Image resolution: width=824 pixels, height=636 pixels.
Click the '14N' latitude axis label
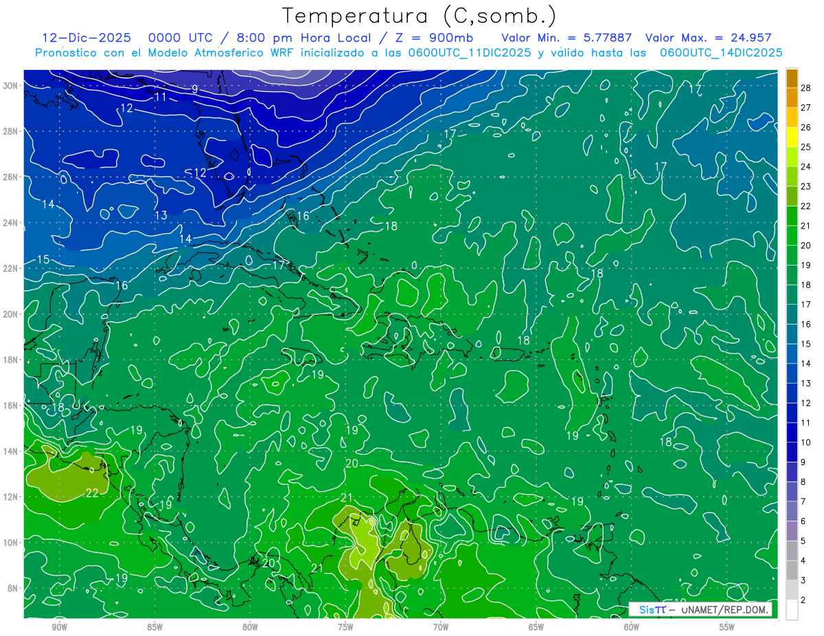coord(10,451)
